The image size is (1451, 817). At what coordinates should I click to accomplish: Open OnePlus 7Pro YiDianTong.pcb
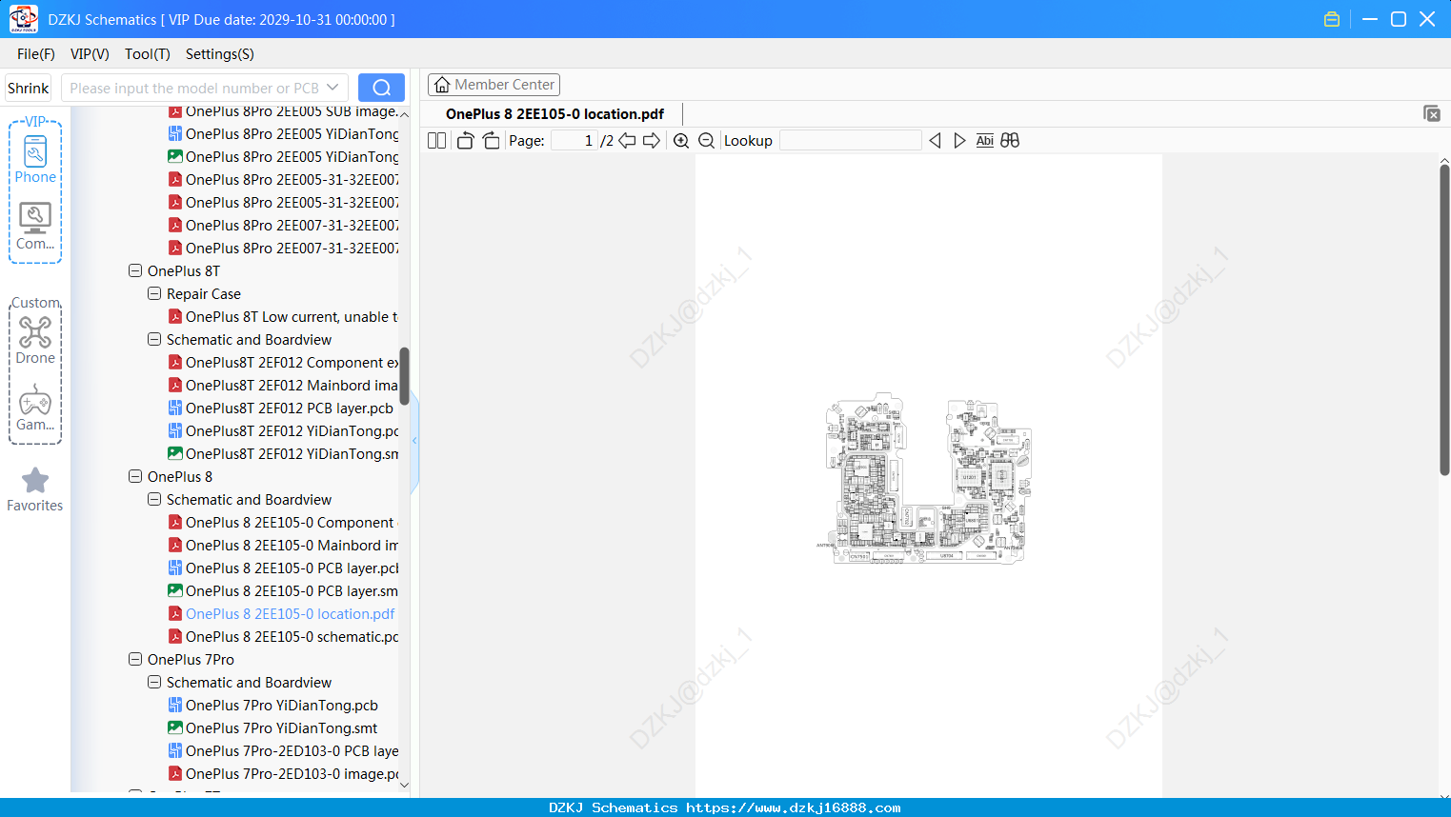pyautogui.click(x=273, y=705)
